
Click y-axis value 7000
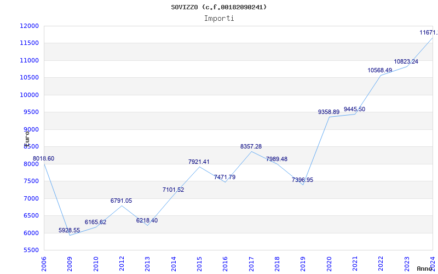pyautogui.click(x=31, y=198)
